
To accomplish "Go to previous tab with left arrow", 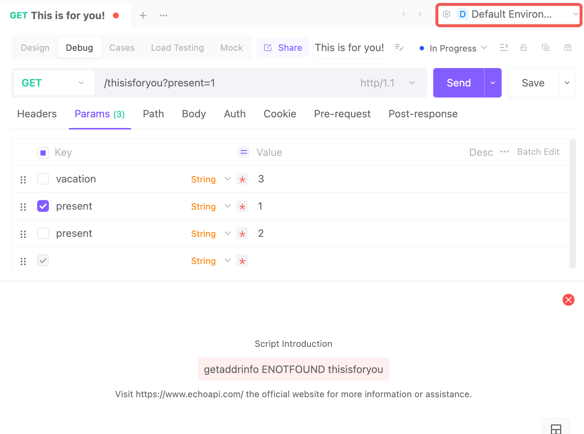I will coord(403,14).
